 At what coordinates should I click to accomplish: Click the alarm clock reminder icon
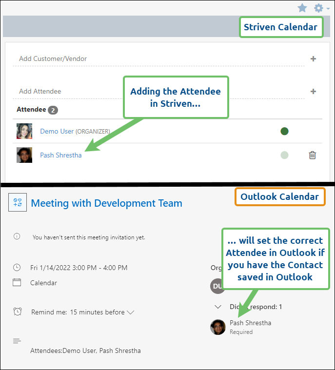pos(18,312)
